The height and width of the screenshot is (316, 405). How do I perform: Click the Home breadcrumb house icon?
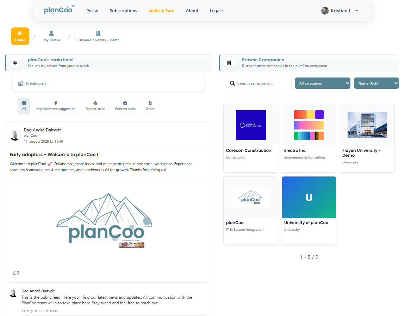(x=20, y=33)
